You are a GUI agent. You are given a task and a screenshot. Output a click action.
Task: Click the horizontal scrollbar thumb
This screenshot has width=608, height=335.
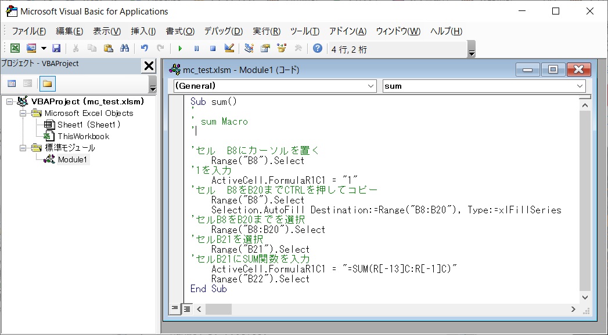[x=218, y=309]
